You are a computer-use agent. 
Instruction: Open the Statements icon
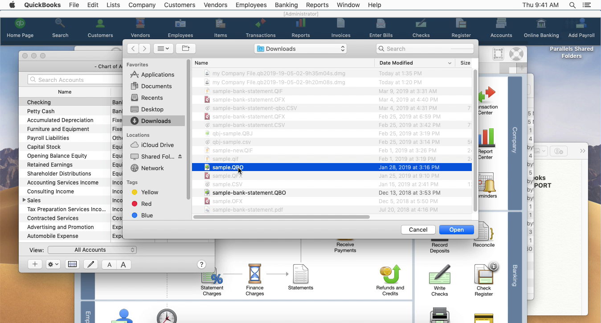[x=301, y=277]
